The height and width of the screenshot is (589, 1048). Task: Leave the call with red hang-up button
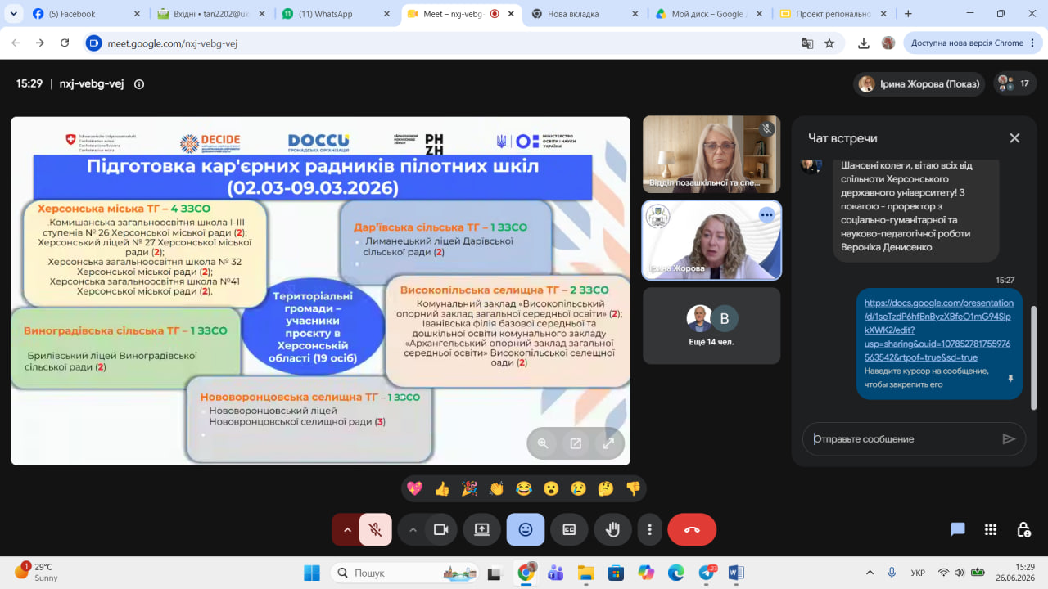(692, 529)
